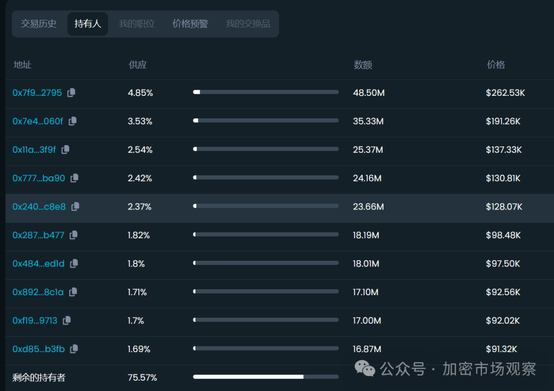Click the 2.42% supply value
554x391 pixels.
point(140,178)
